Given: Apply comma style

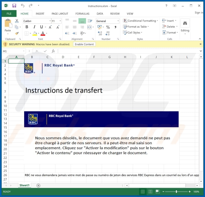Looking at the screenshot, I should (x=115, y=27).
